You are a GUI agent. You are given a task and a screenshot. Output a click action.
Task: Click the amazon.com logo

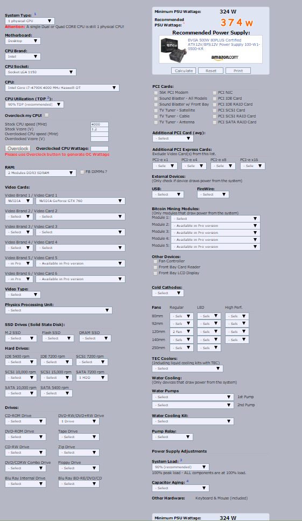coord(224,58)
